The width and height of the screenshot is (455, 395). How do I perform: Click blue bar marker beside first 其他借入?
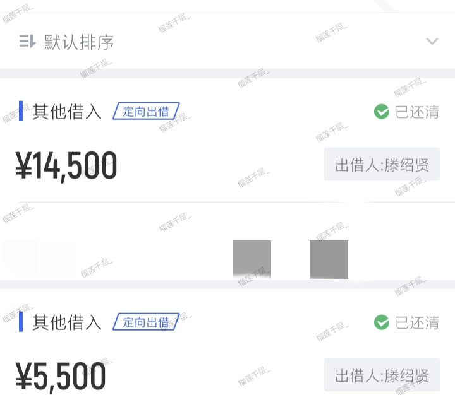[21, 111]
